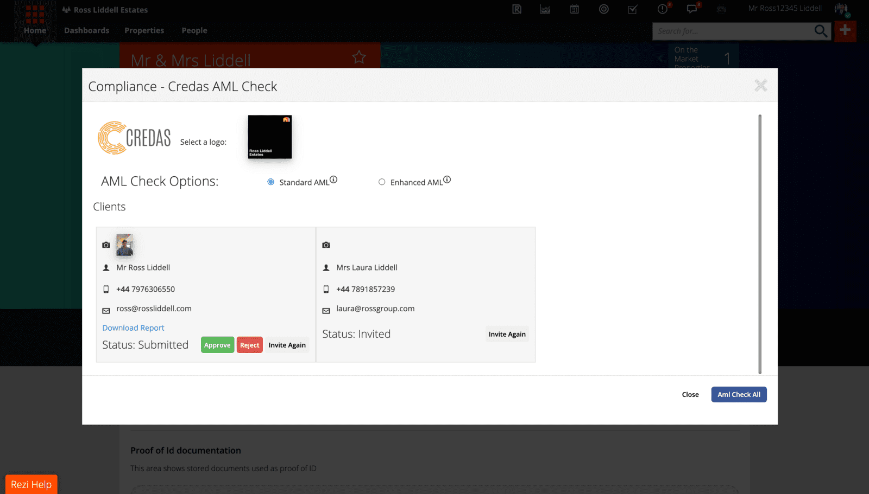
Task: Select the Enhanced AML option
Action: (382, 182)
